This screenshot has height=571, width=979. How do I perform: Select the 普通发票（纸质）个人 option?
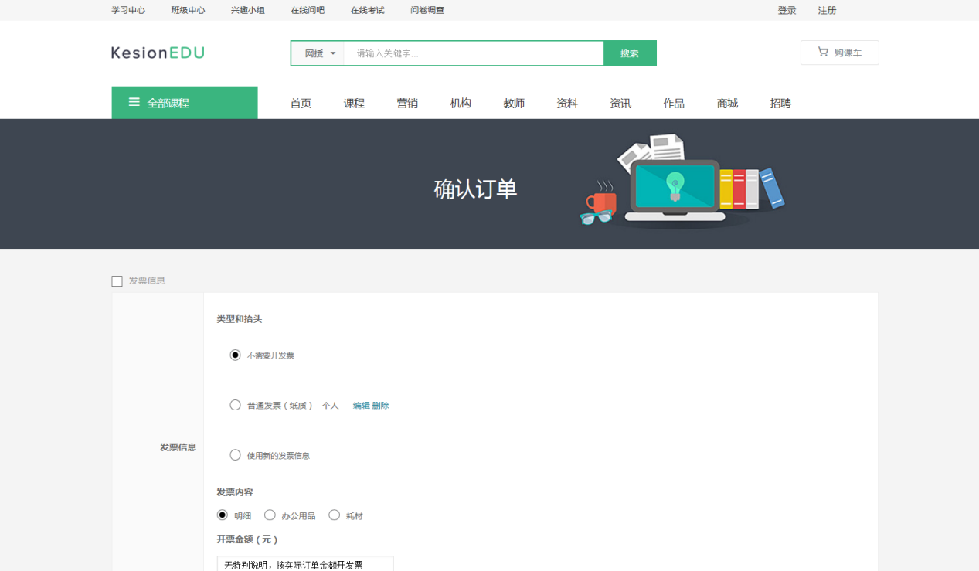(x=235, y=404)
